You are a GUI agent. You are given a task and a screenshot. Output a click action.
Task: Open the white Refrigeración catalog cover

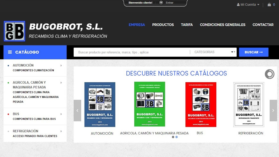[249, 104]
